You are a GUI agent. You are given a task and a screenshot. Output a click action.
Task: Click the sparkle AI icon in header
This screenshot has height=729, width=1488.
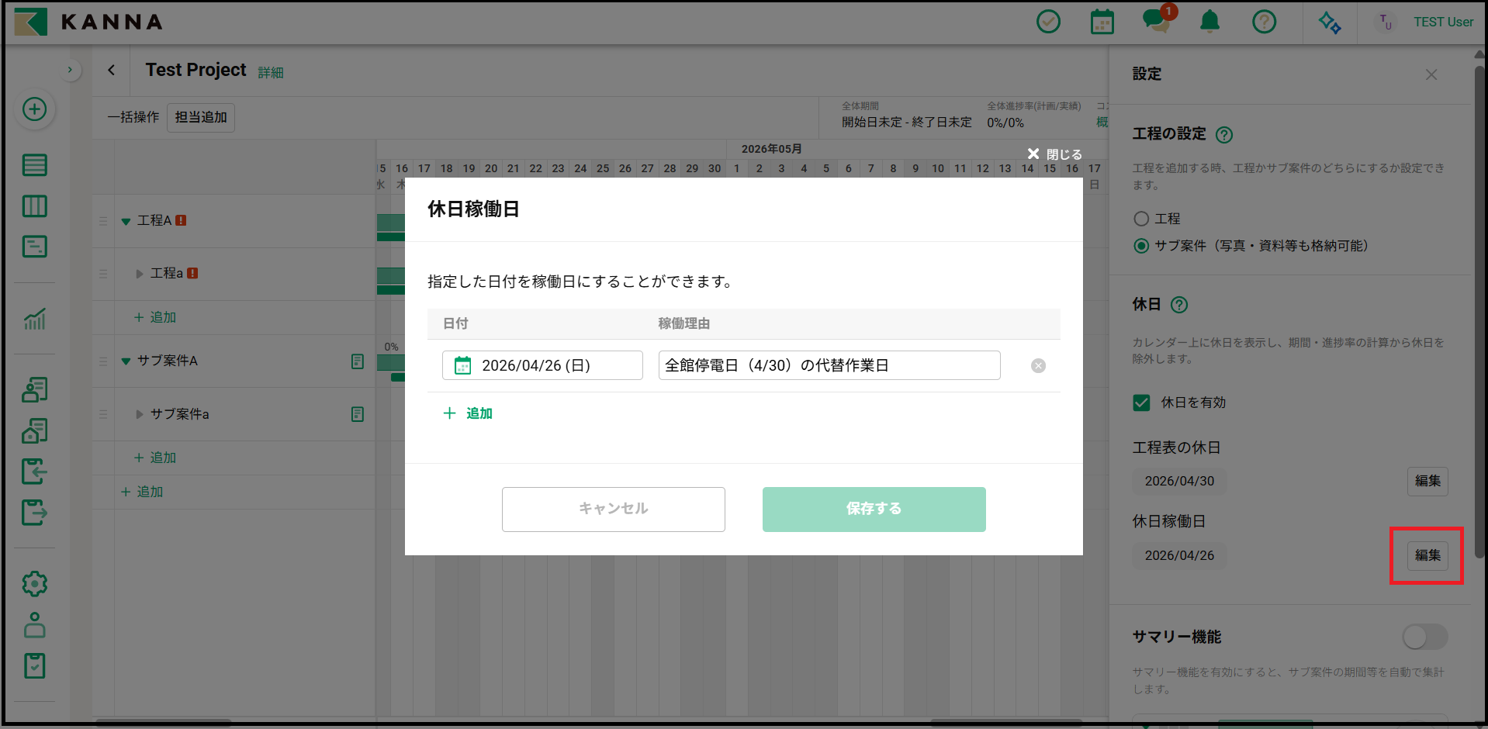[1330, 22]
